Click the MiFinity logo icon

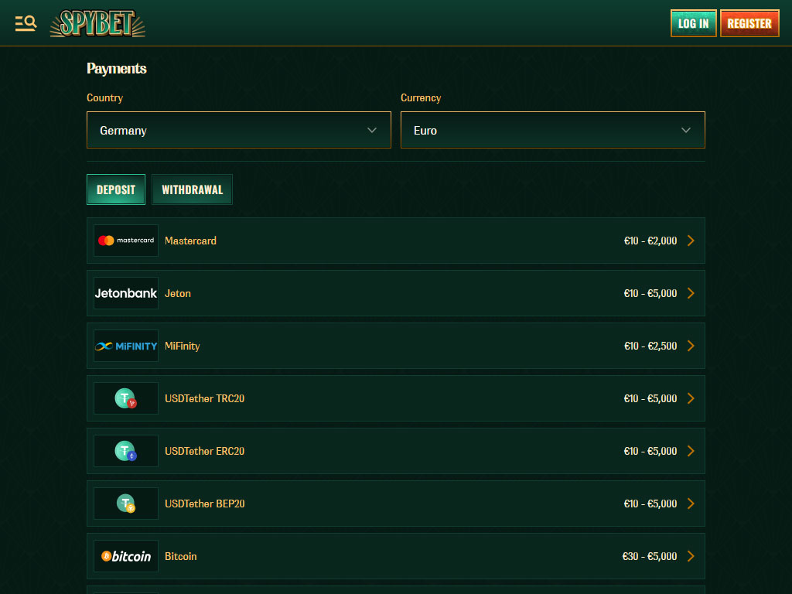point(126,346)
